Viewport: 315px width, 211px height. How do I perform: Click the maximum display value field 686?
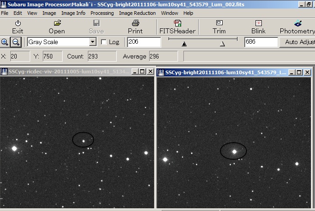(x=261, y=42)
